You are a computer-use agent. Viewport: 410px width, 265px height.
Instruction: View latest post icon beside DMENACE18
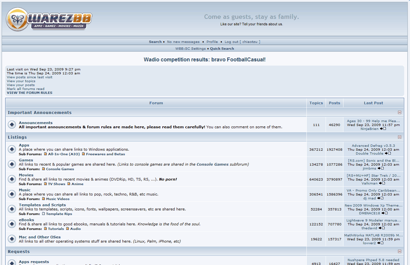tap(384, 213)
